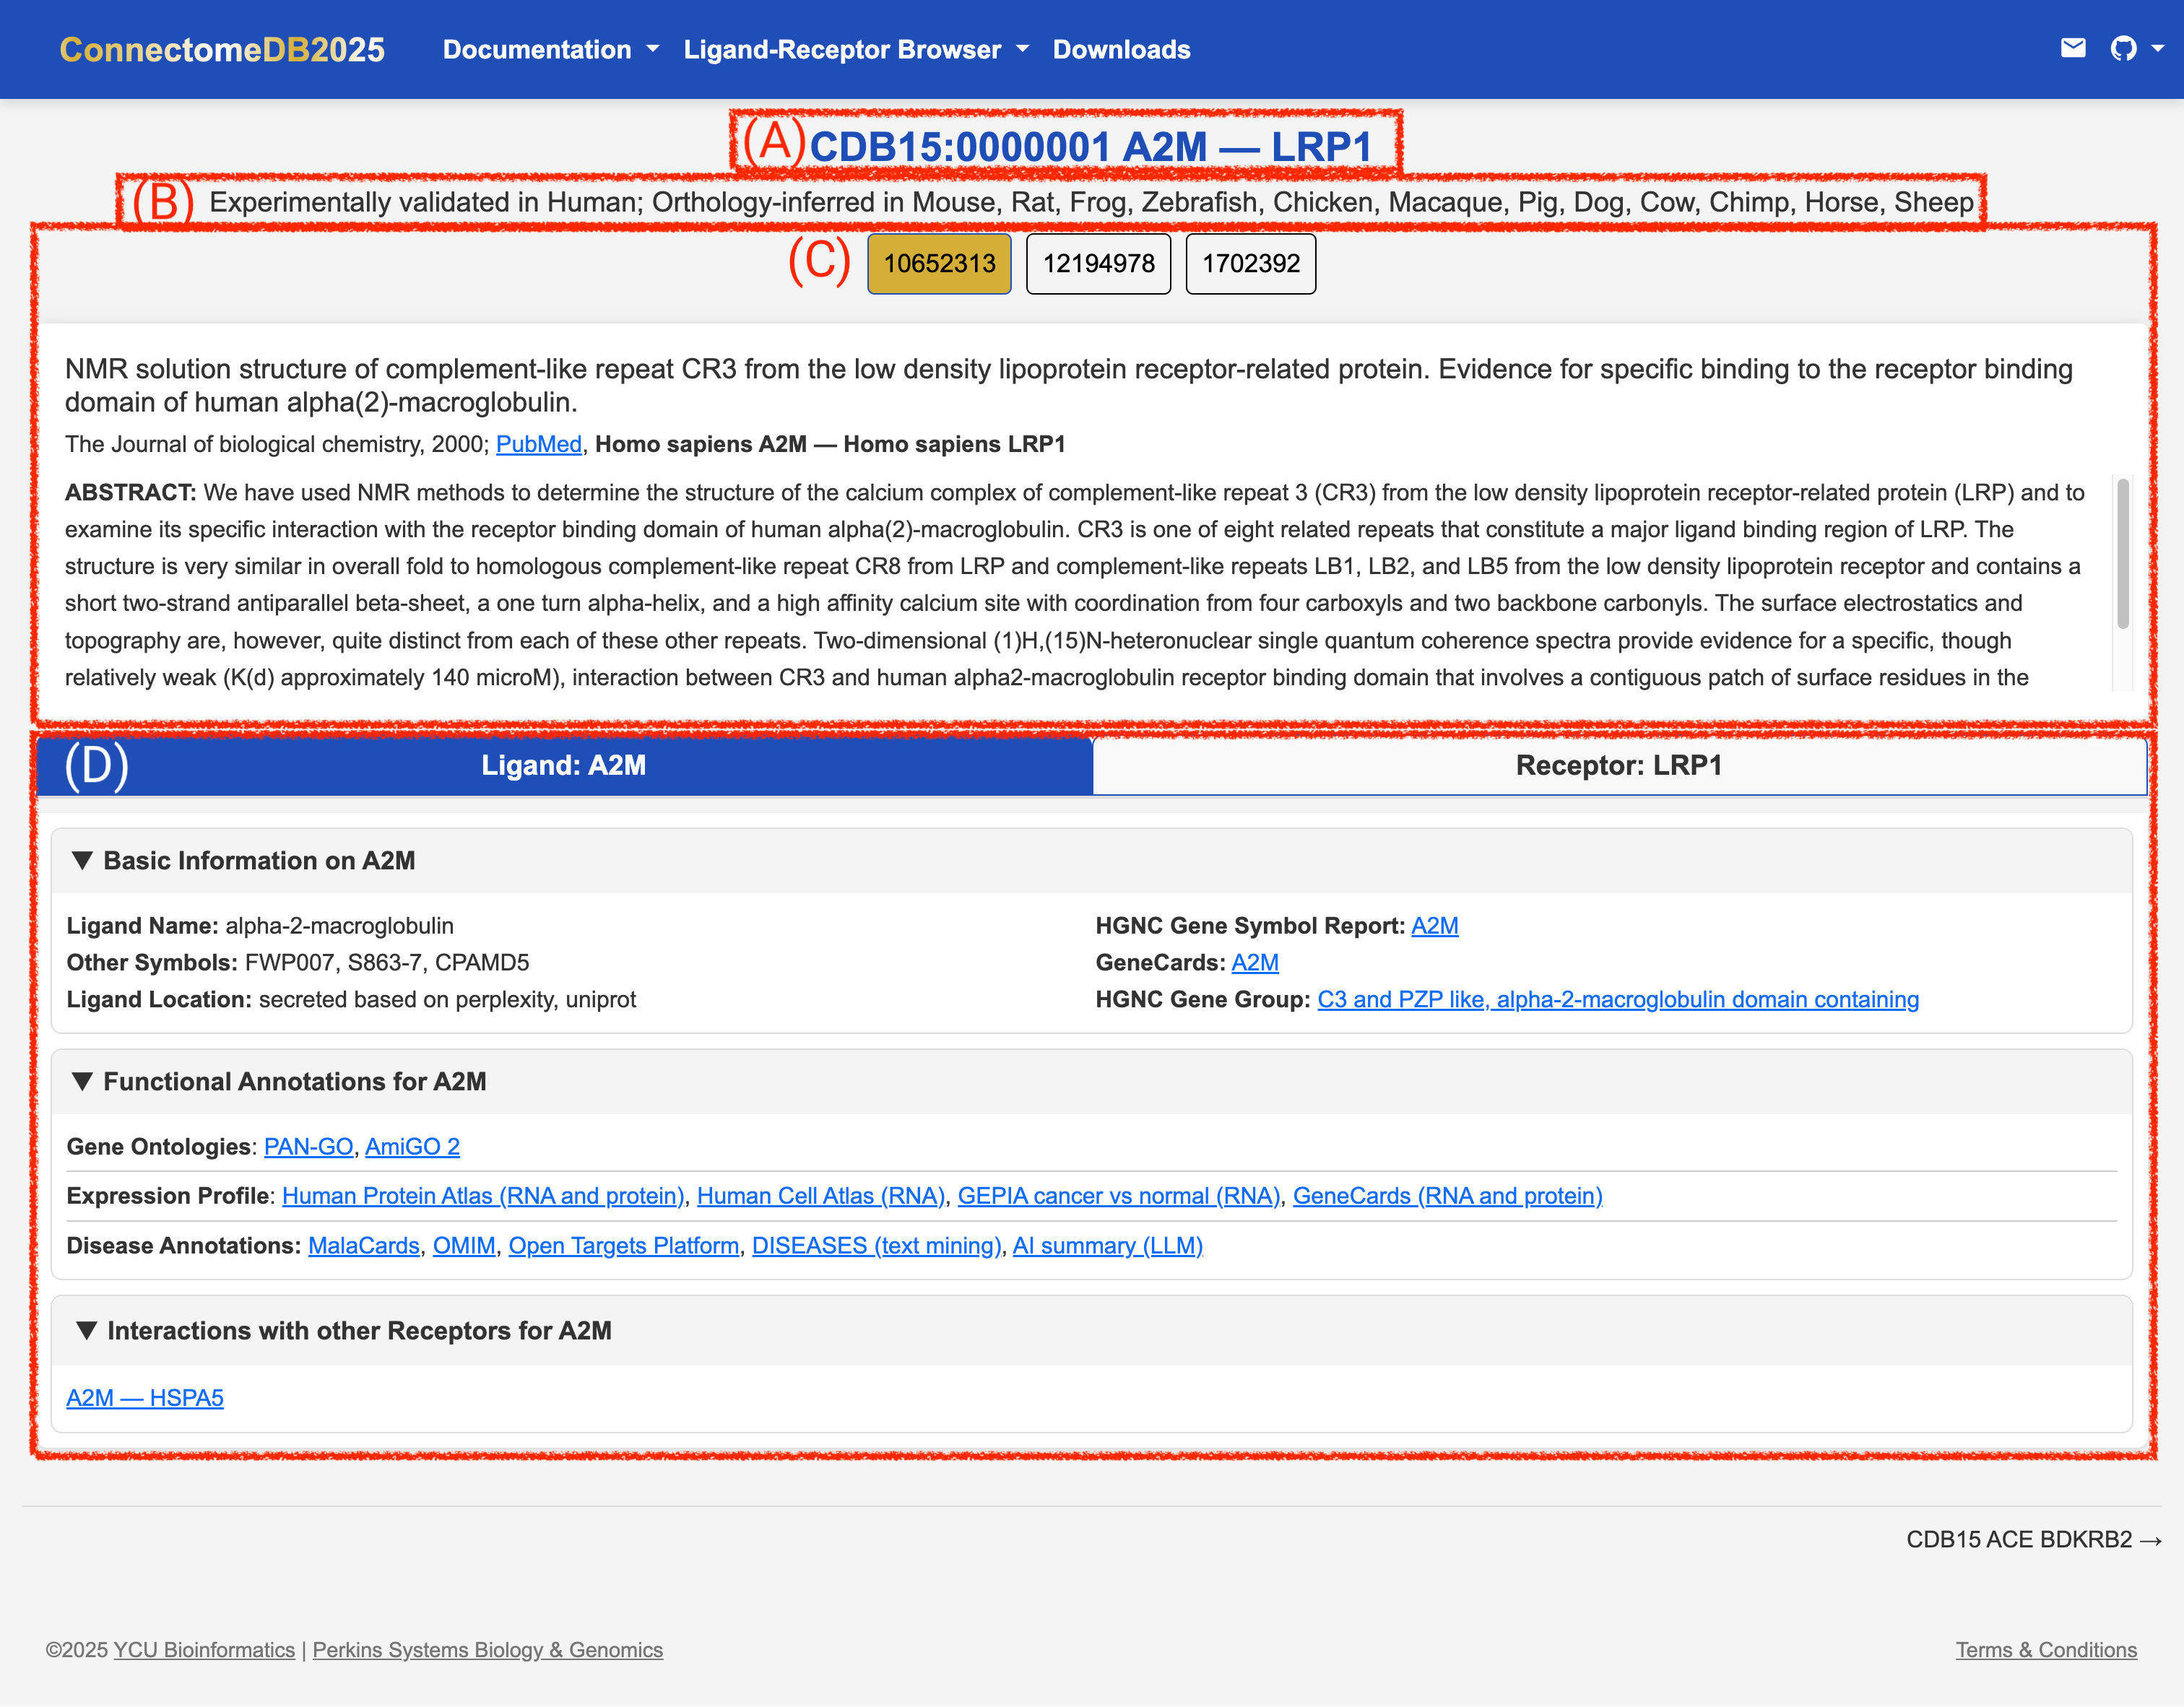Go to the Downloads page
Image resolution: width=2184 pixels, height=1707 pixels.
click(x=1121, y=50)
